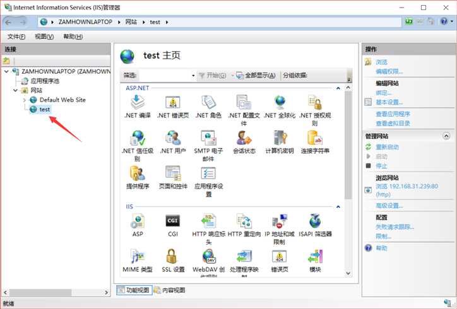Click the 重新启动 restart link
Image resolution: width=457 pixels, height=309 pixels.
point(387,147)
